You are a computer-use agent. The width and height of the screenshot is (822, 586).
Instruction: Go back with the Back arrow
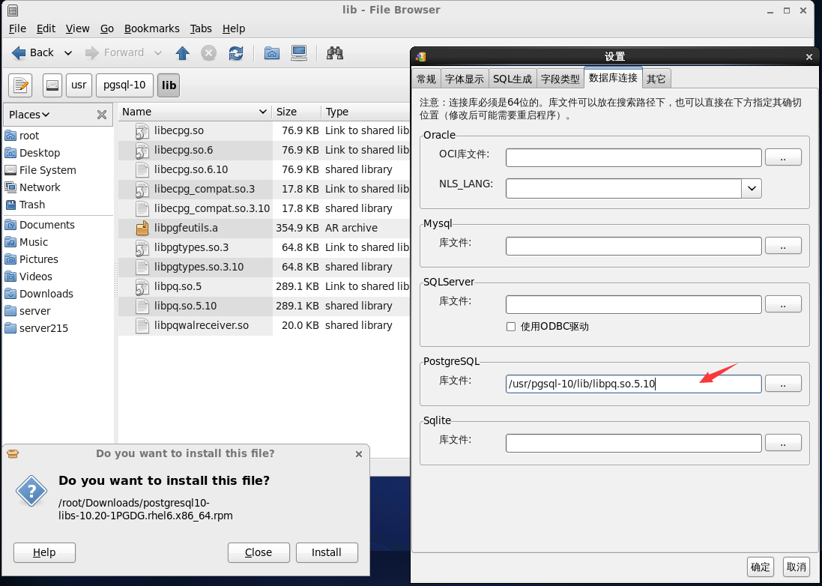click(x=32, y=52)
